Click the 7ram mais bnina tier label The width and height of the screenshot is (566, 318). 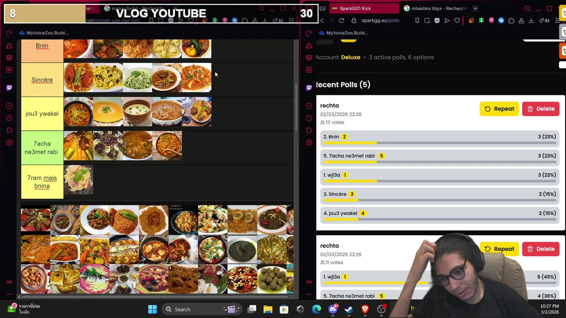point(42,182)
